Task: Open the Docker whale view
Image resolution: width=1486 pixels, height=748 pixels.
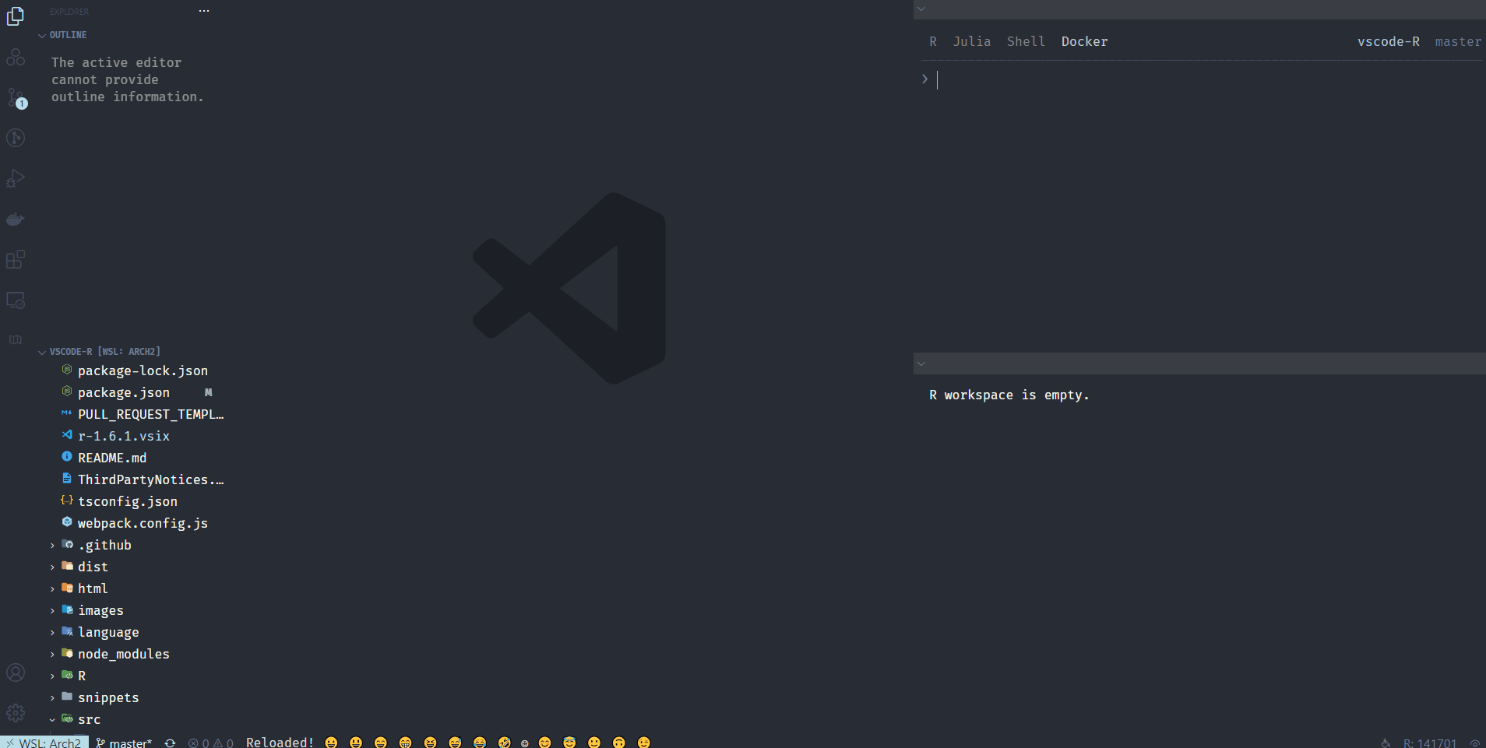Action: tap(16, 219)
